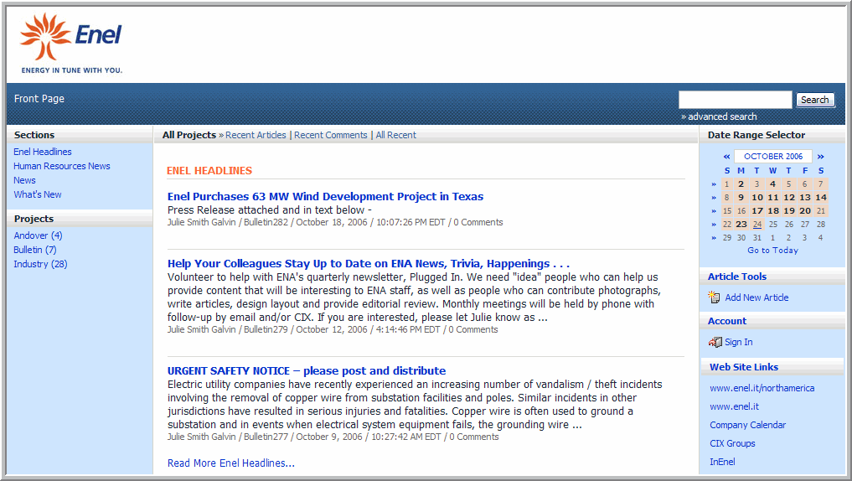The image size is (852, 481).
Task: Click into the search text field
Action: tap(736, 100)
